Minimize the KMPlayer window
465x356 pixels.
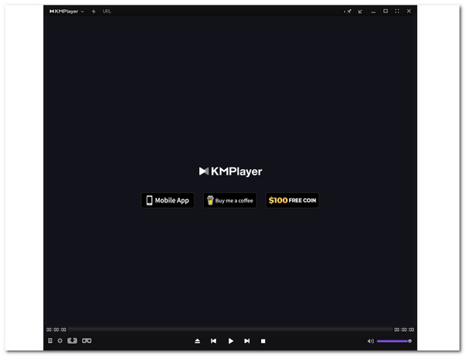(374, 12)
